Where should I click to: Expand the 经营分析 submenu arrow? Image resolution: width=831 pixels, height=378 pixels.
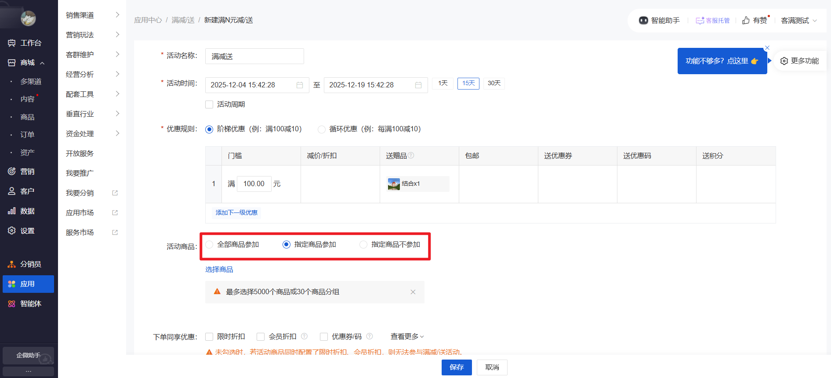pos(117,74)
